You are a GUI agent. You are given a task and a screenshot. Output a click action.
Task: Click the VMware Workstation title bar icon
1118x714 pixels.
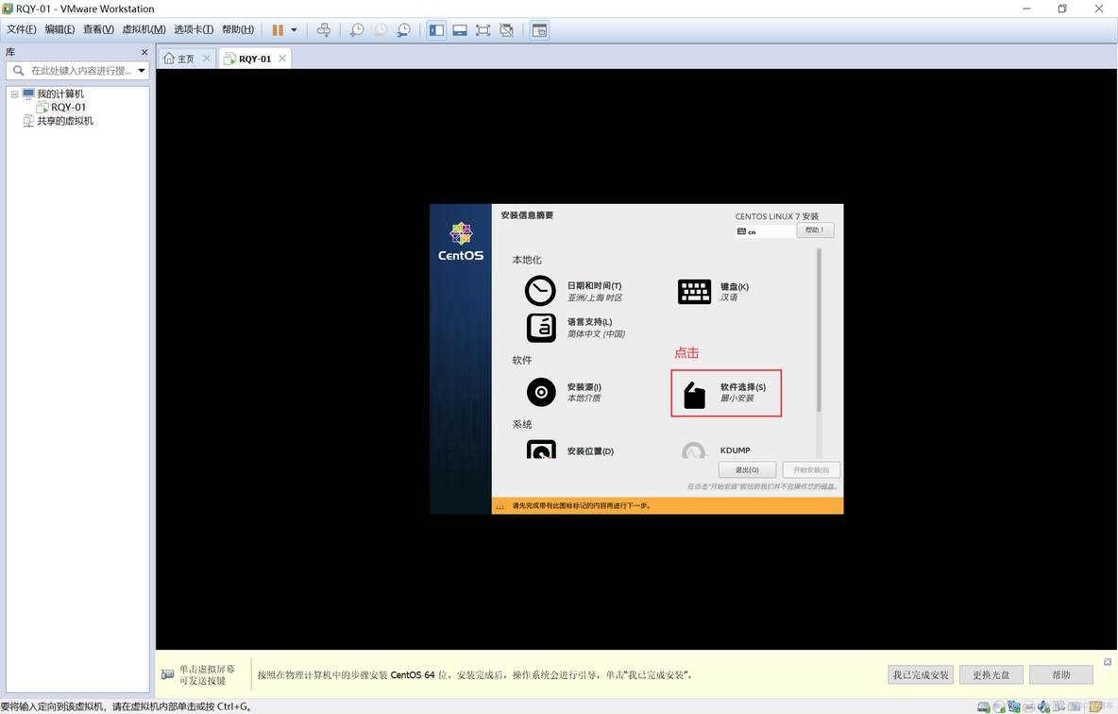(x=8, y=8)
